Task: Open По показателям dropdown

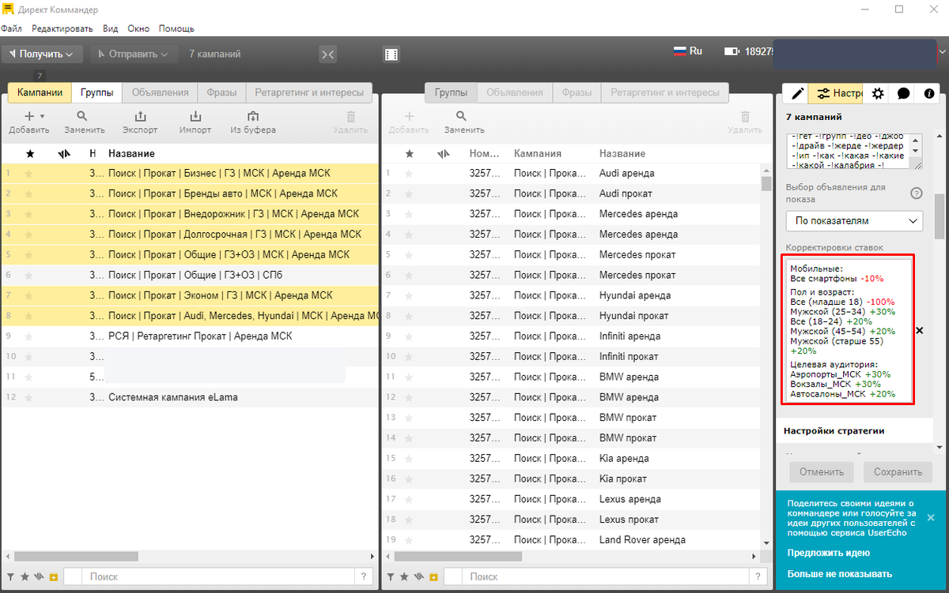Action: [854, 220]
